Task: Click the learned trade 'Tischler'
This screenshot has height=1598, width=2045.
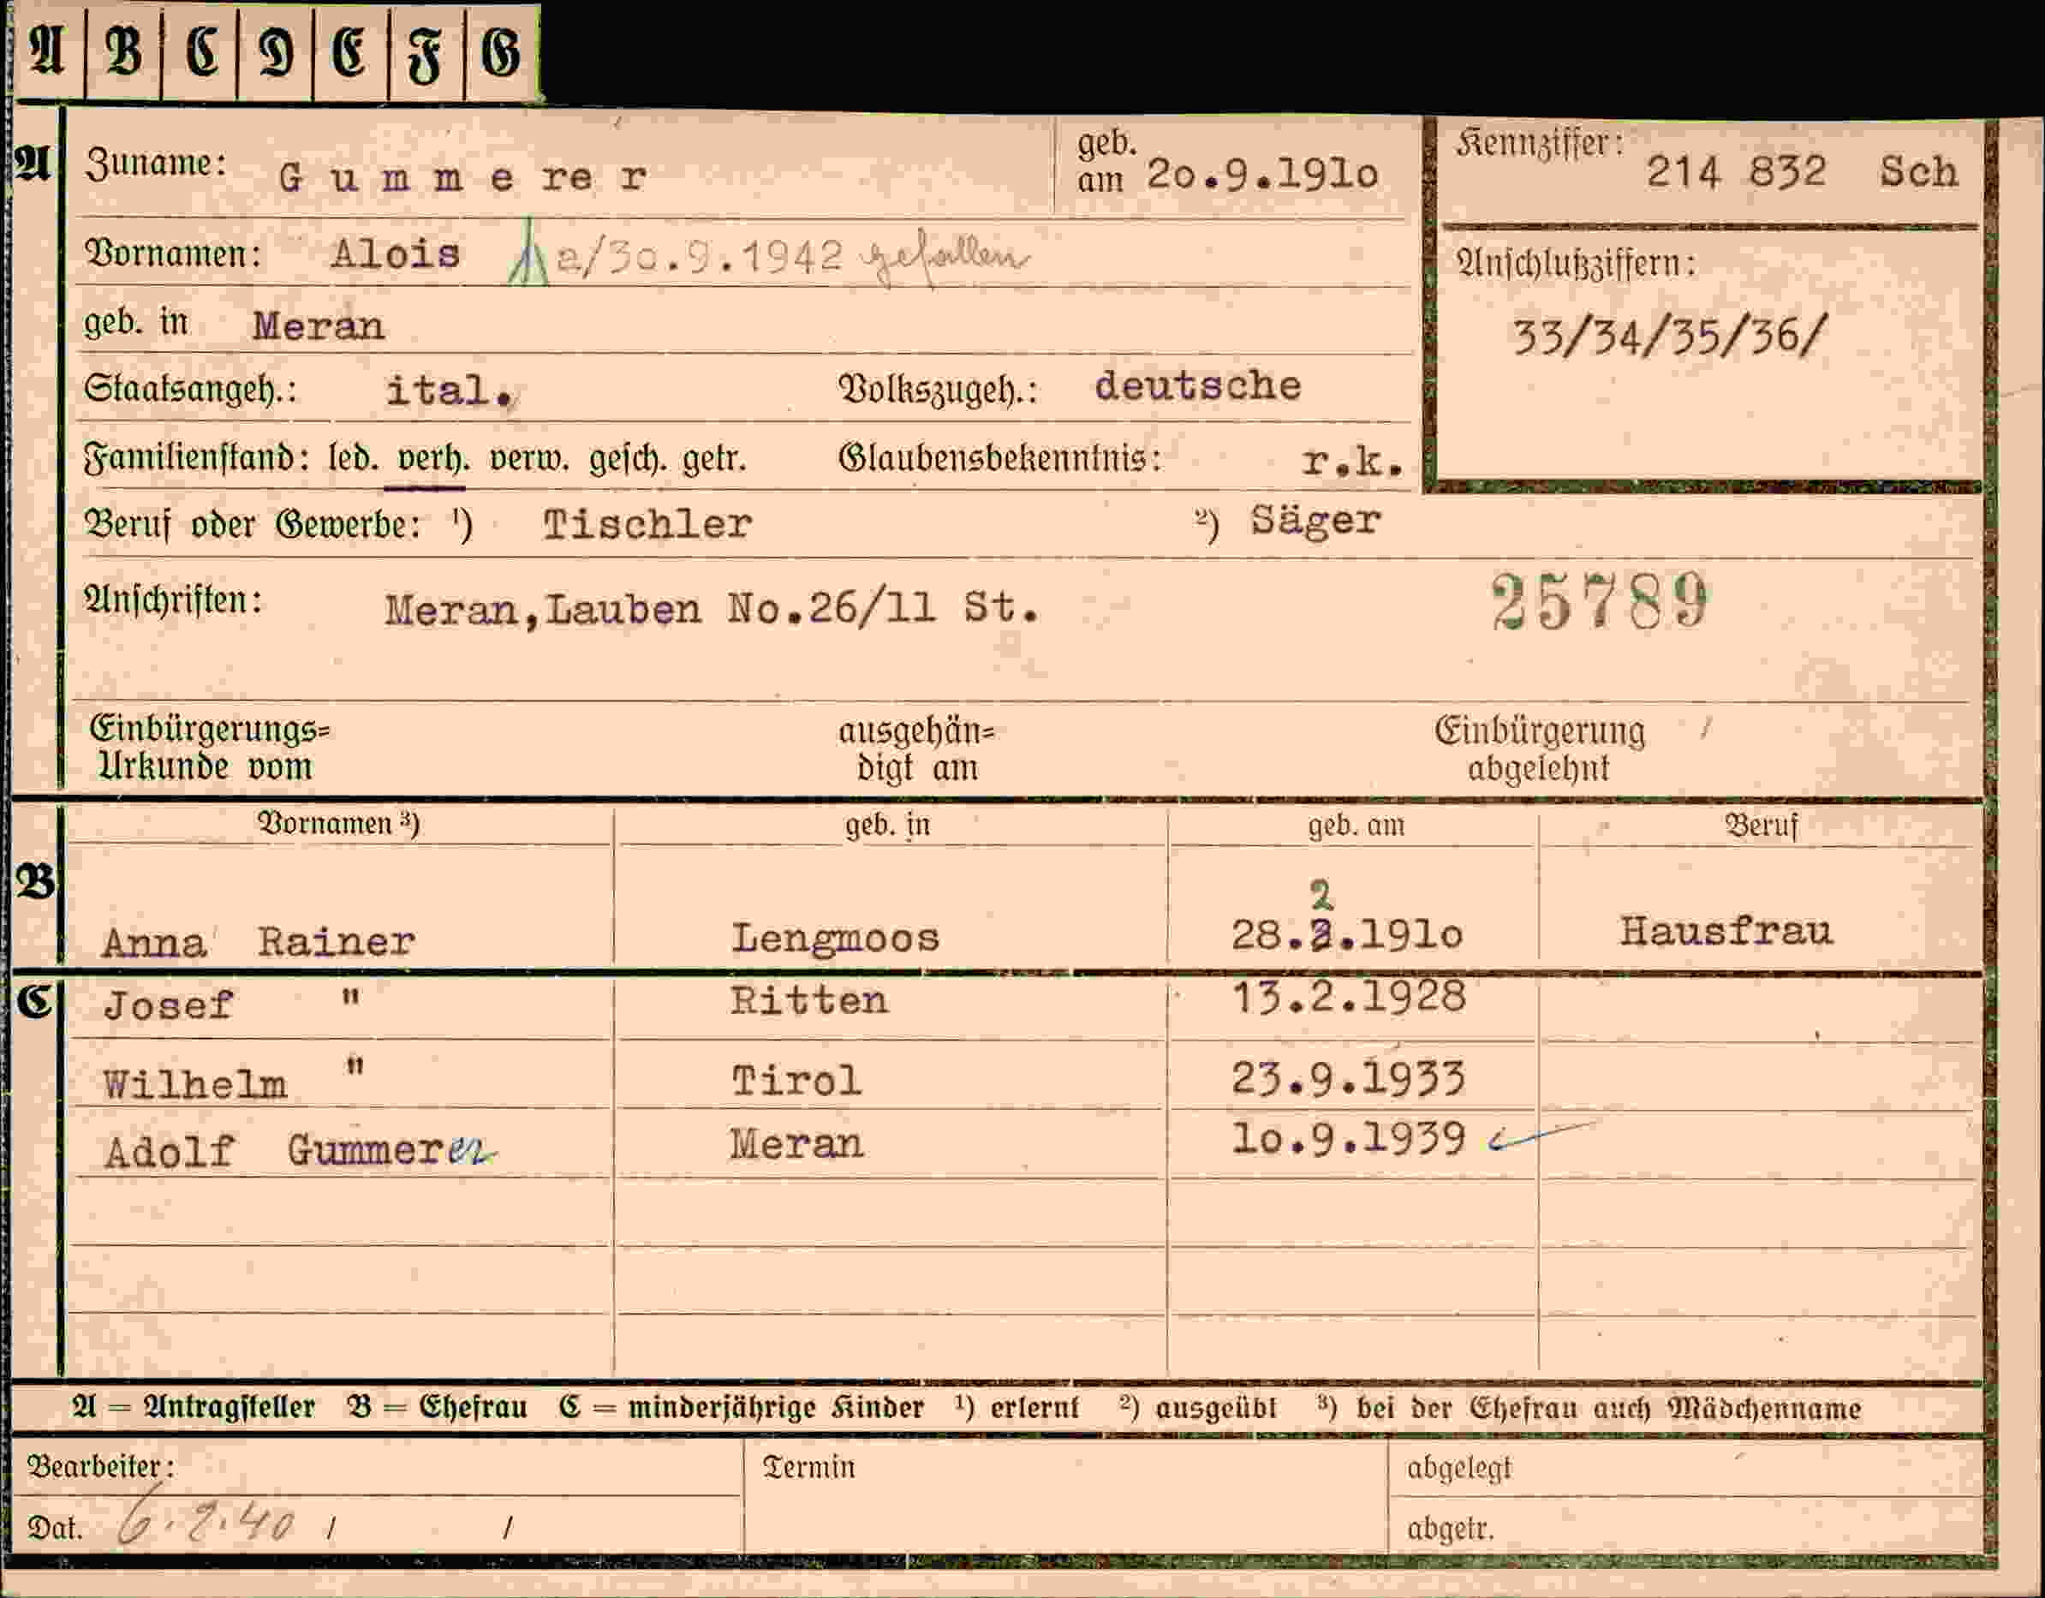Action: 647,524
